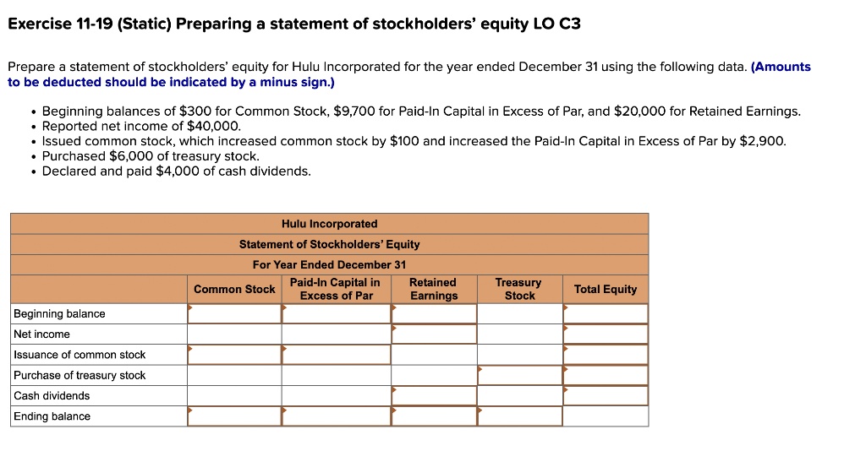
Task: Select Cash dividends Retained Earnings cell
Action: tap(434, 396)
